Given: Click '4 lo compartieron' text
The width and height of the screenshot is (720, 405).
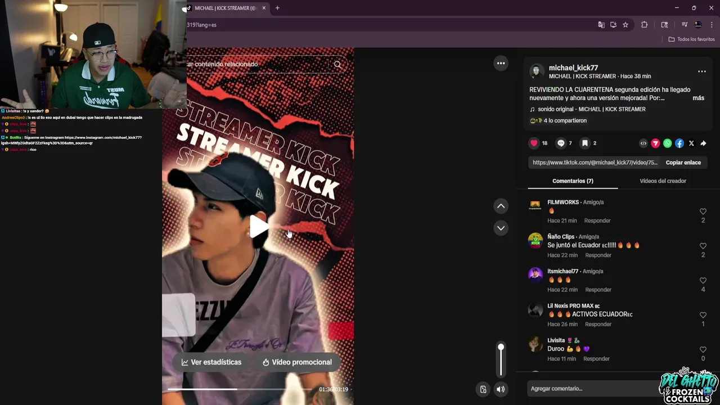Looking at the screenshot, I should pyautogui.click(x=565, y=121).
